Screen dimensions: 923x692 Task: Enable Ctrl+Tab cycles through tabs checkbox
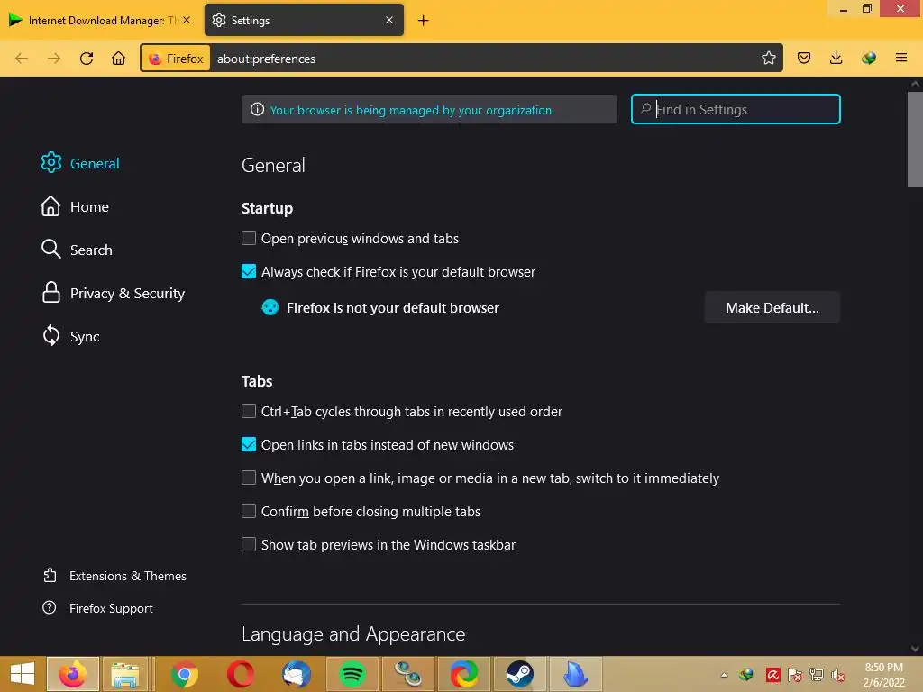(249, 411)
